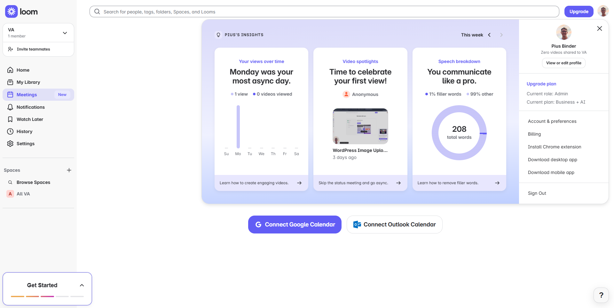Focus the search Looms input field
This screenshot has height=308, width=614.
[x=324, y=12]
